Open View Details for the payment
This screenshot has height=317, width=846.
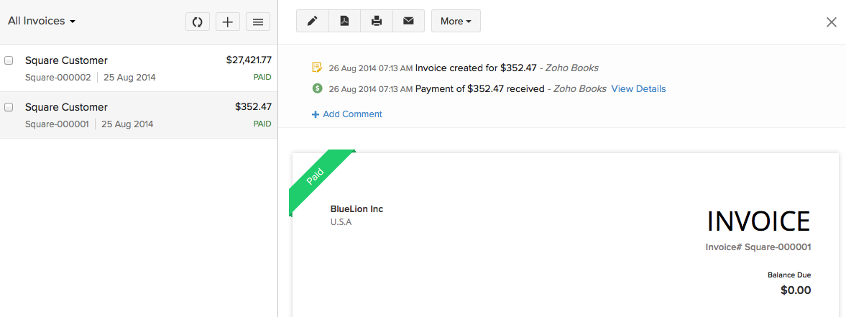tap(638, 89)
